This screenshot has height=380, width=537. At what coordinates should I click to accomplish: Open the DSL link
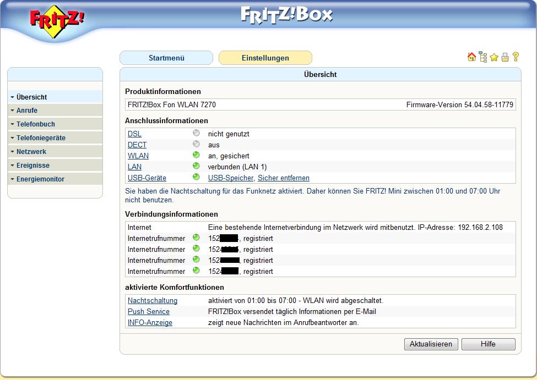[134, 134]
